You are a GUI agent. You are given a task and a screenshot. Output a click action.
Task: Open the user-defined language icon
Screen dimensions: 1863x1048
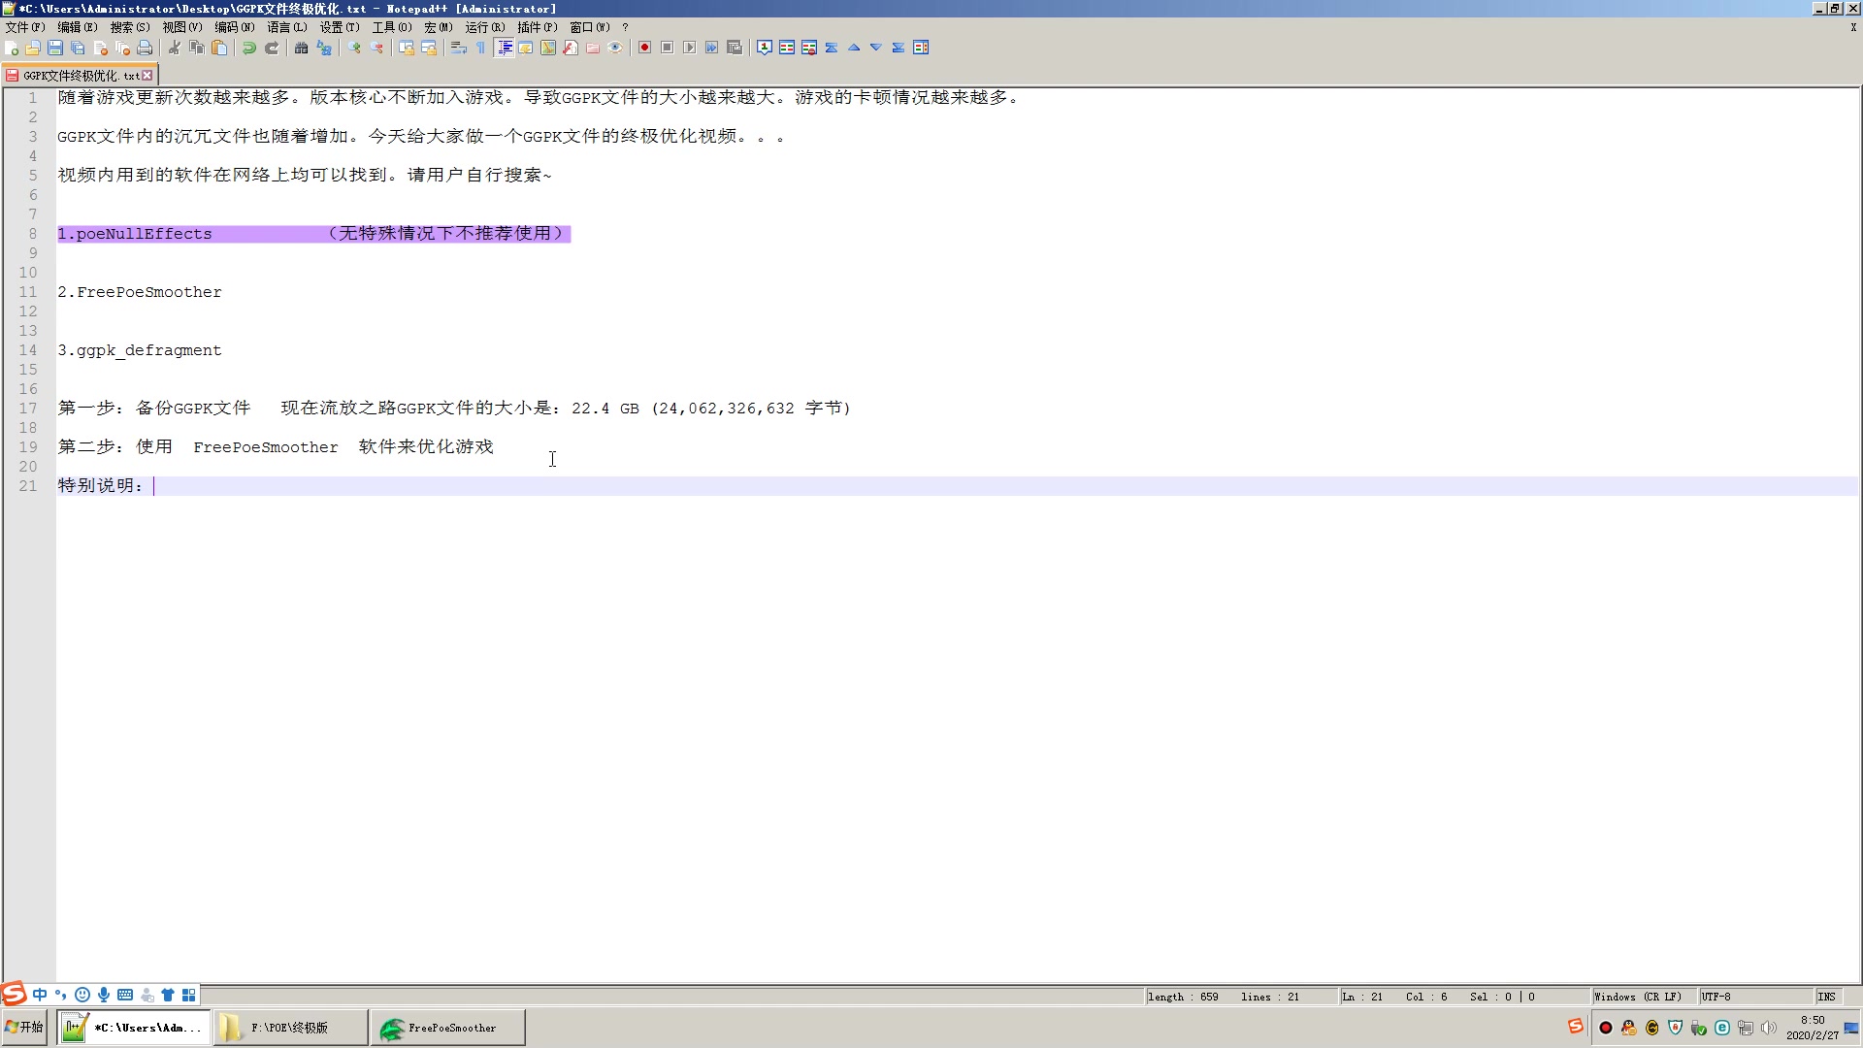click(526, 48)
